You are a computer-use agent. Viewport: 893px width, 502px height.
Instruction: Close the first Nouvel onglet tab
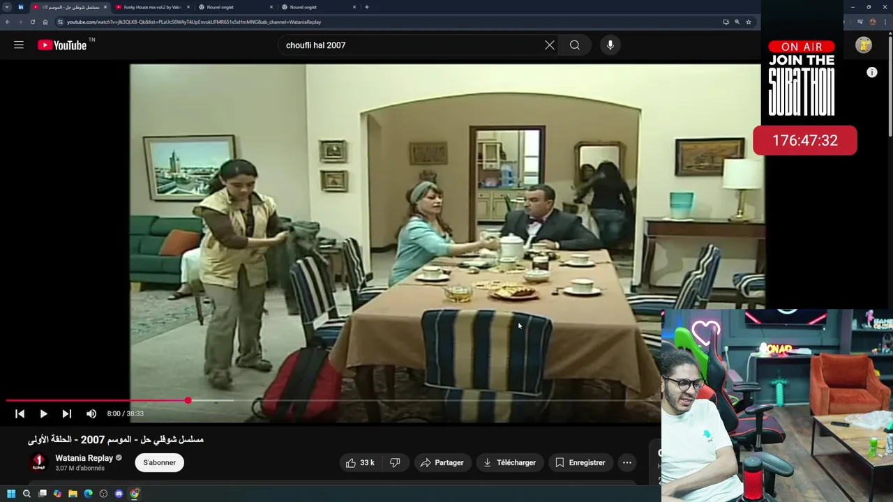click(271, 7)
